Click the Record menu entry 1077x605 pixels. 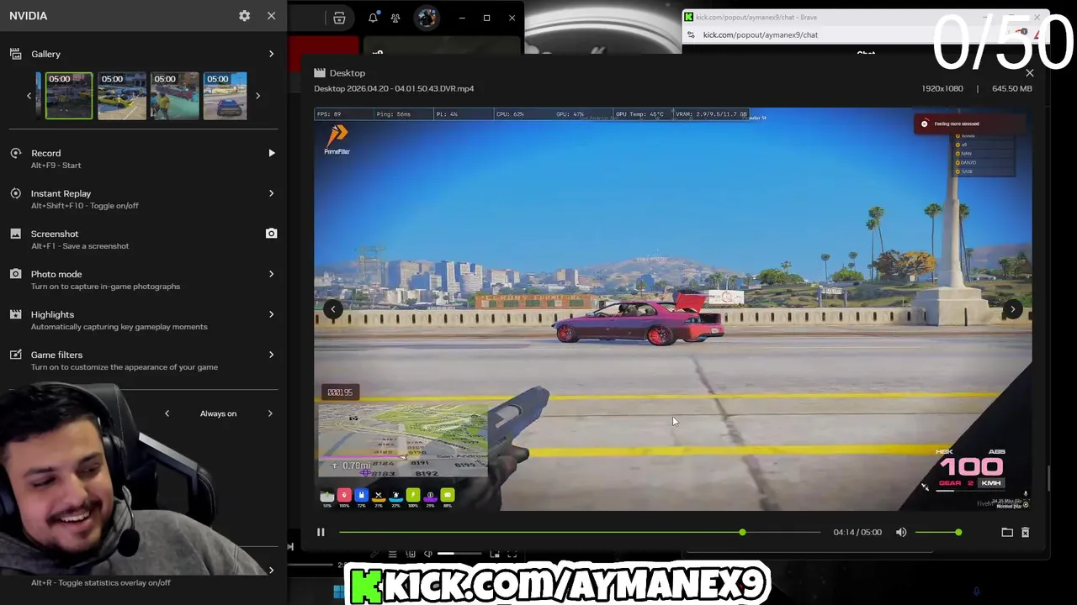coord(143,158)
